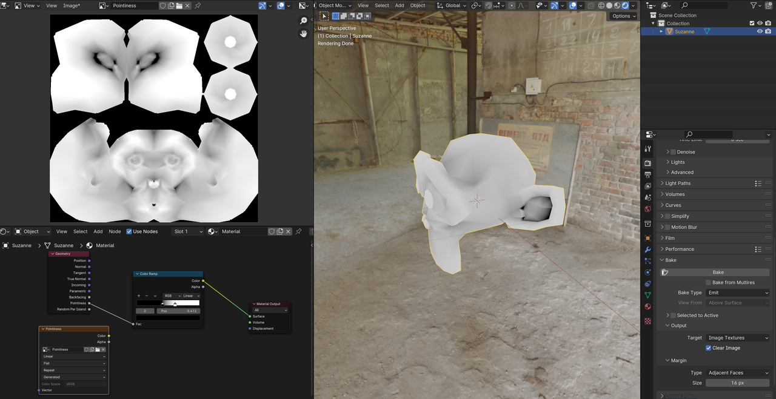The height and width of the screenshot is (399, 776).
Task: Toggle the Use Nodes checkbox
Action: [129, 231]
